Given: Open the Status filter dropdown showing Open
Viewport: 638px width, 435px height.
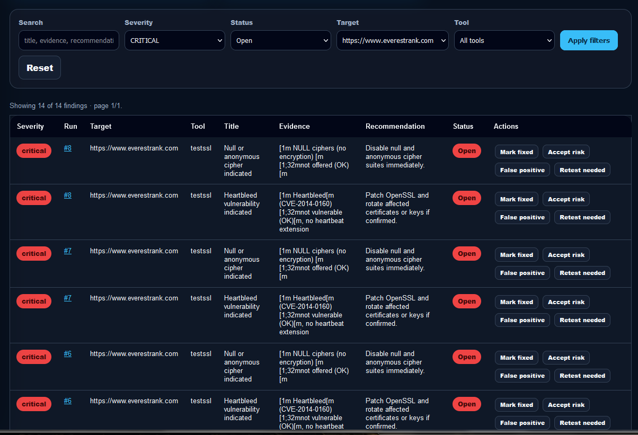Looking at the screenshot, I should (x=281, y=40).
